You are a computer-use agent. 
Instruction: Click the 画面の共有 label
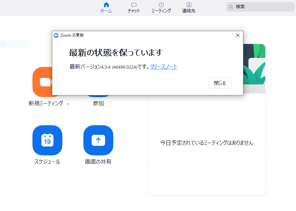click(98, 162)
